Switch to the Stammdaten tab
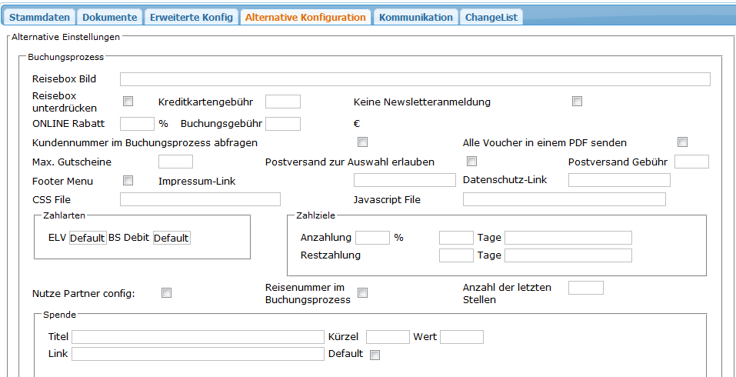The height and width of the screenshot is (377, 736). pos(40,17)
